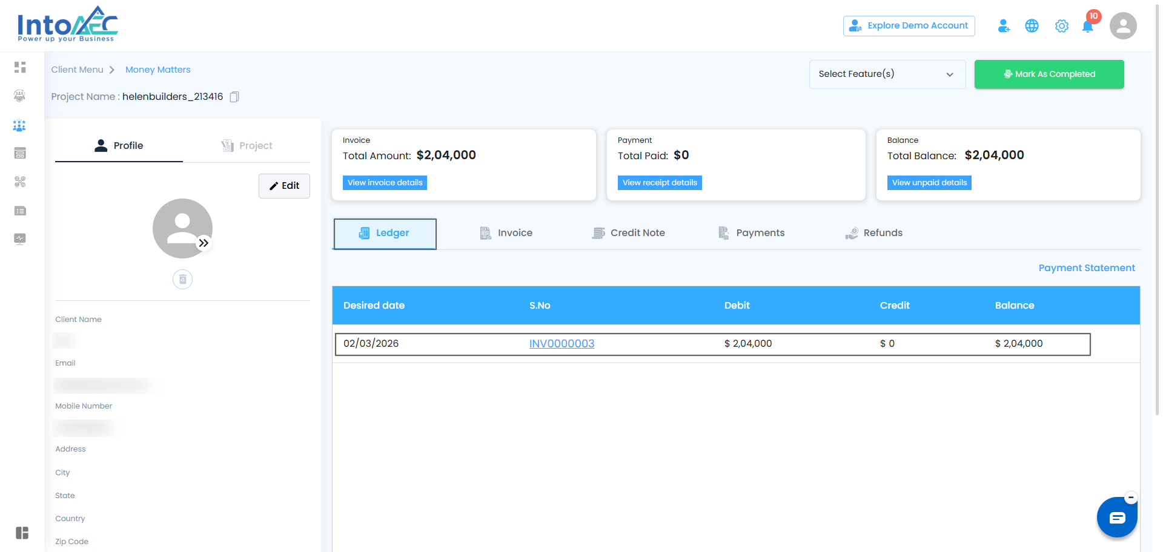Click the Total Balance value in Balance card

[994, 156]
